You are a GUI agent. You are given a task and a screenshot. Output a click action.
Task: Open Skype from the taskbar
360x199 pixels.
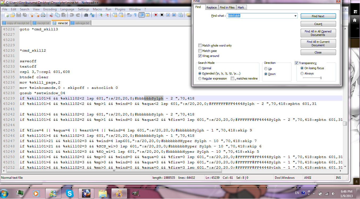[x=70, y=193]
